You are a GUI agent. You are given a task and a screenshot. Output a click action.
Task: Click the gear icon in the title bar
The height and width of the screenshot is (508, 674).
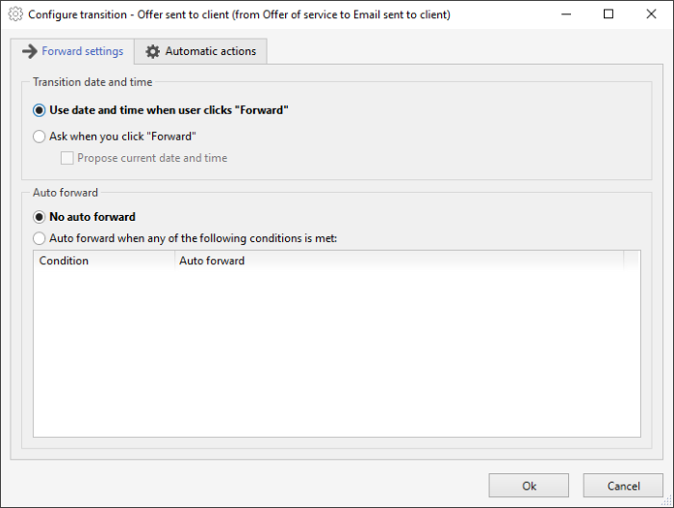pyautogui.click(x=15, y=14)
